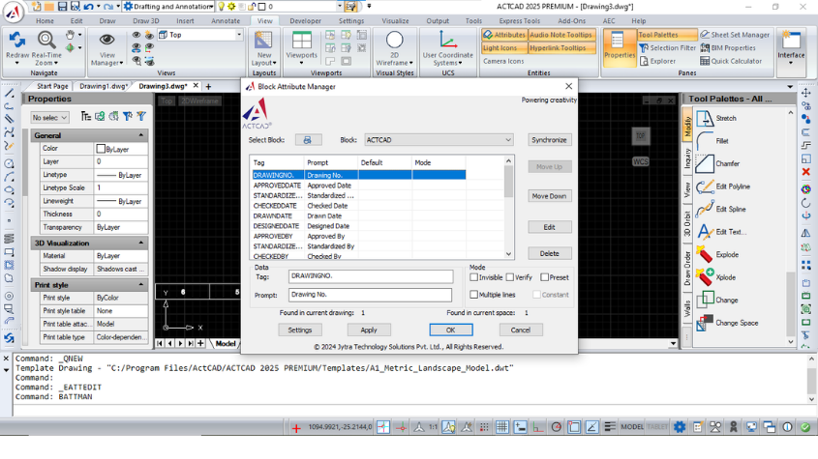Image resolution: width=818 pixels, height=459 pixels.
Task: Open the Block dropdown showing ACTCAD
Action: pos(439,140)
